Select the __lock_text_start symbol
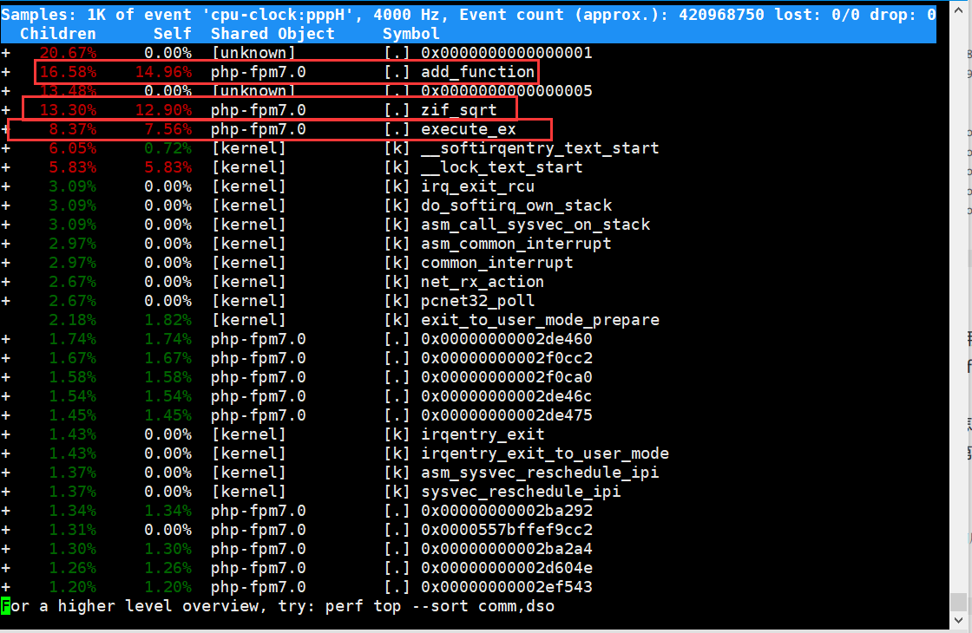Viewport: 972px width, 633px height. (502, 167)
